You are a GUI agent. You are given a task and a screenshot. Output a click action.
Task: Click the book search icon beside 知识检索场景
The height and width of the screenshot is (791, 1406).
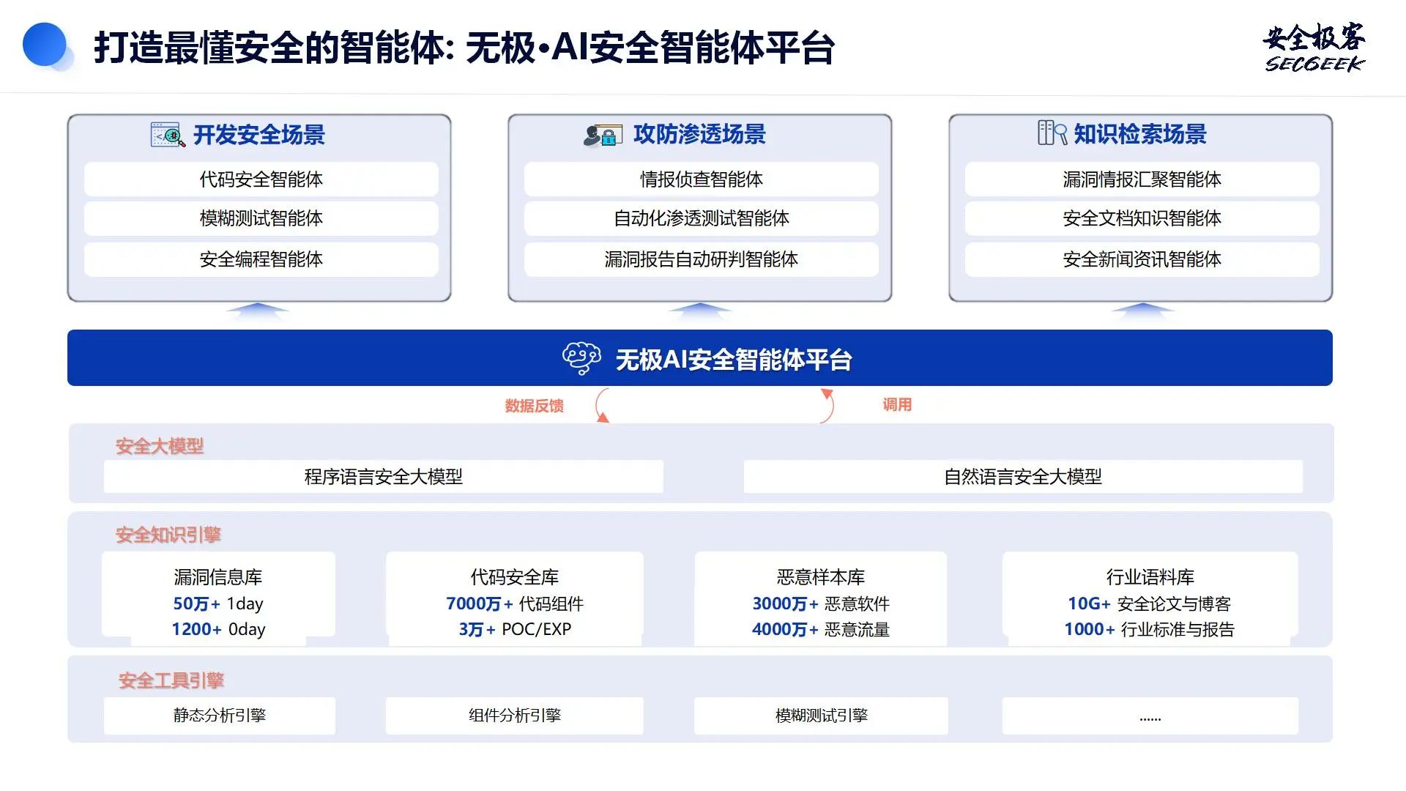click(1052, 133)
